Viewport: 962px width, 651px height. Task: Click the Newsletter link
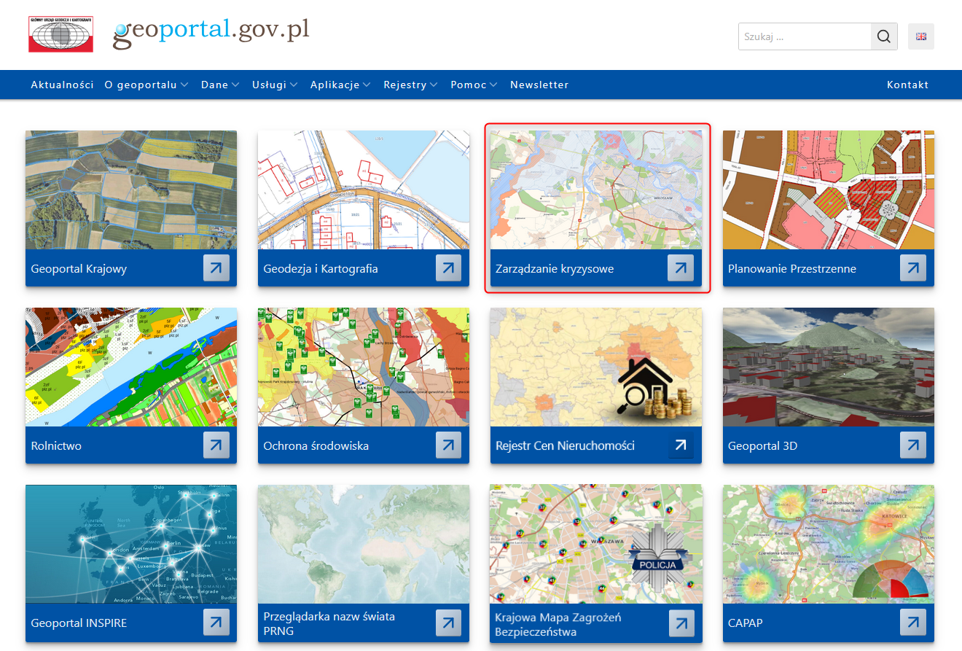pyautogui.click(x=539, y=85)
